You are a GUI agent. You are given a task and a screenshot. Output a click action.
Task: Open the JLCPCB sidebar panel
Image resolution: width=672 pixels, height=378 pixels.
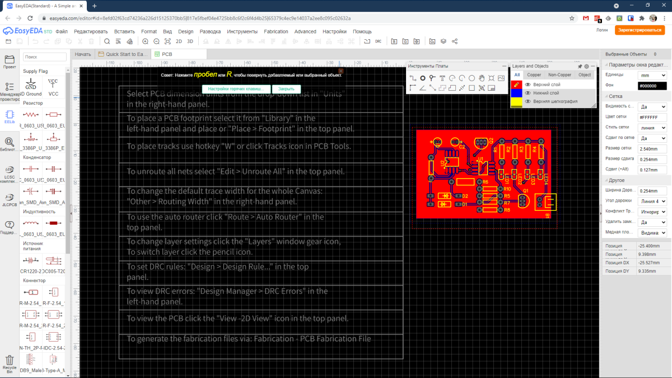point(10,199)
